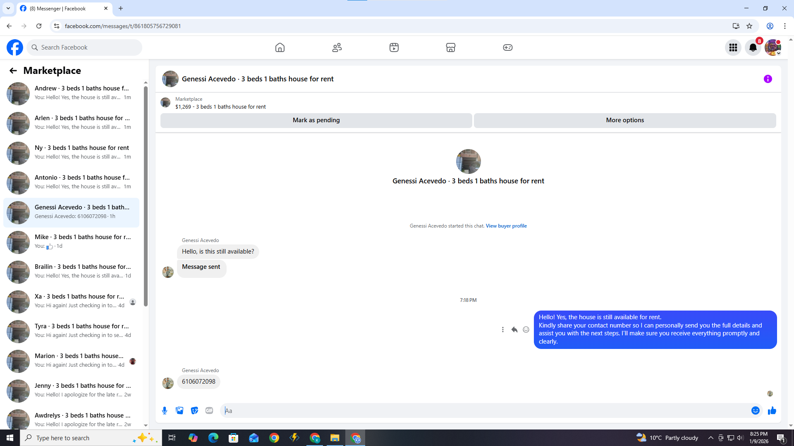Open Facebook notifications bell
This screenshot has width=794, height=446.
(753, 47)
